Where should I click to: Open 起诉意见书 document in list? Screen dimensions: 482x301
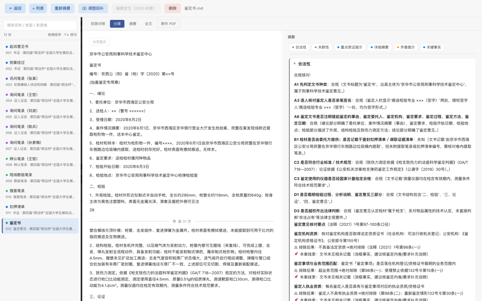(x=40, y=49)
